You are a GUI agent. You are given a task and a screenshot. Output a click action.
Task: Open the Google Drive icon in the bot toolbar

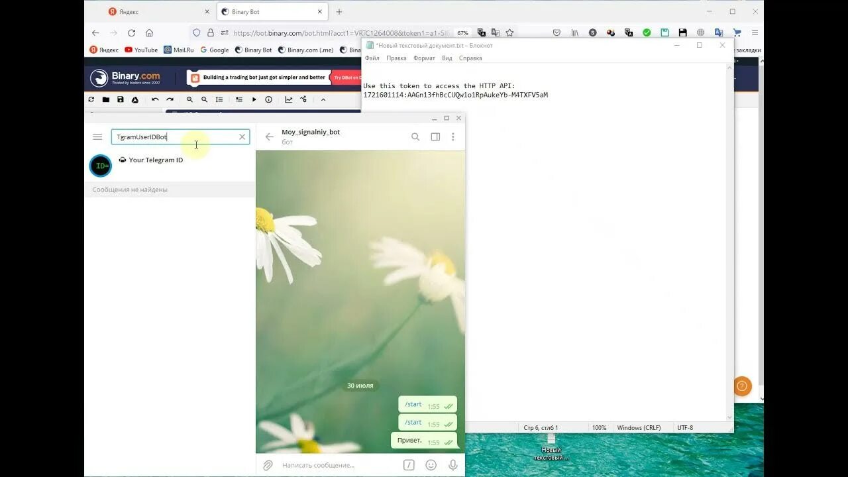135,99
